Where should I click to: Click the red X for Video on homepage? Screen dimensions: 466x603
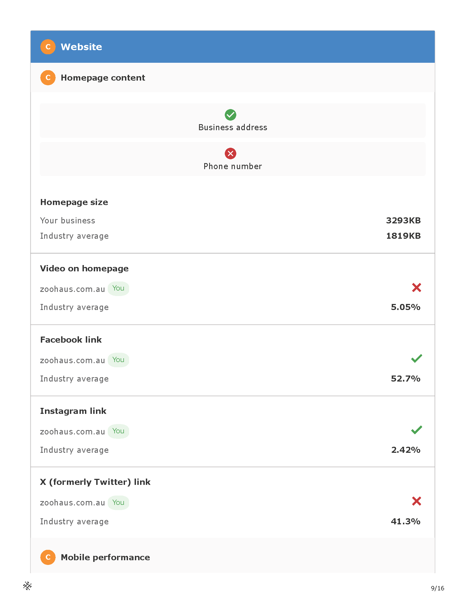[416, 288]
